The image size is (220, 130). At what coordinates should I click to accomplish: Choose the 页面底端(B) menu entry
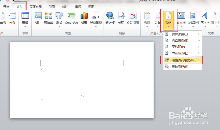coord(183,41)
